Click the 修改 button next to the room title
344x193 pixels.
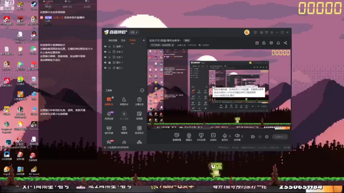pos(187,40)
